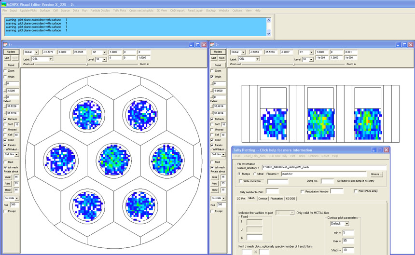Check the Write mctal file box

pyautogui.click(x=241, y=181)
